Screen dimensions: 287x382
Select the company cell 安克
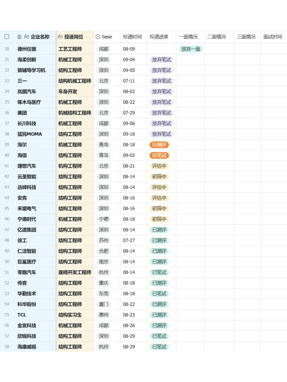35,198
